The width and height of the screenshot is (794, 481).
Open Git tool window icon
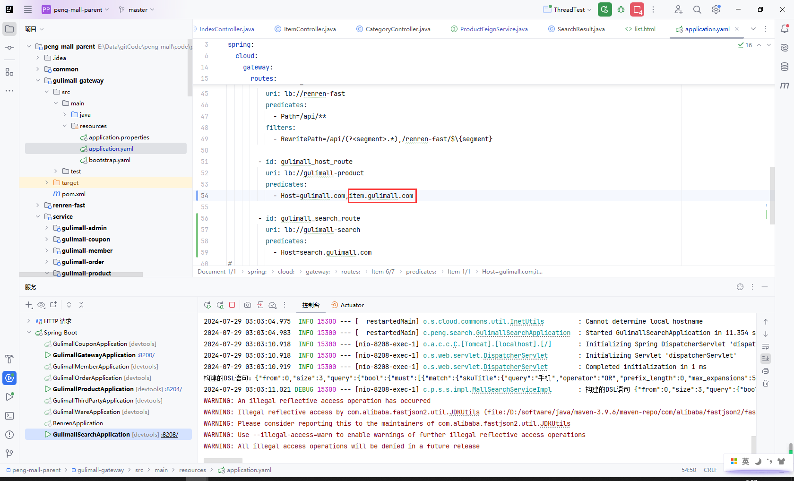9,454
